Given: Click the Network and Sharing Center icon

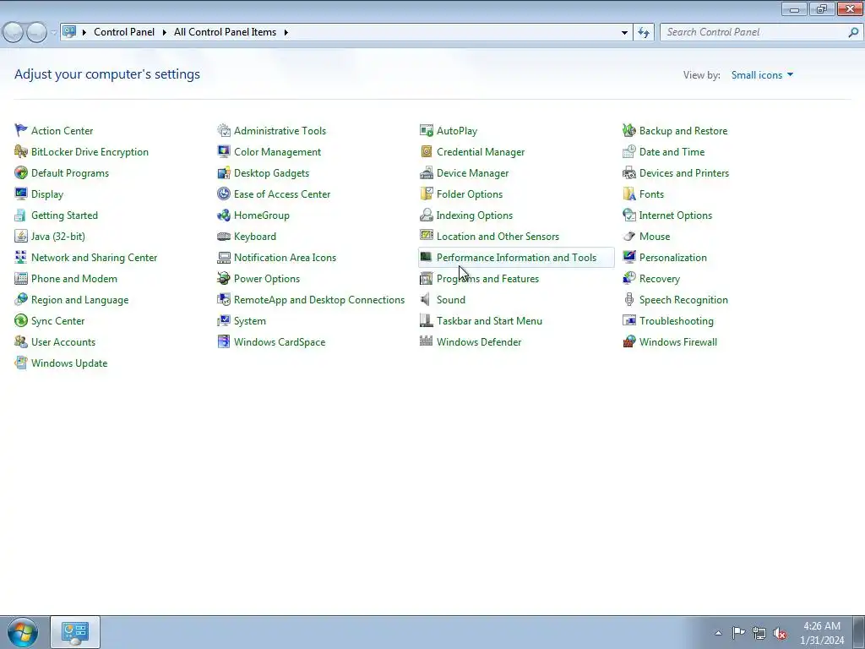Looking at the screenshot, I should (x=21, y=257).
